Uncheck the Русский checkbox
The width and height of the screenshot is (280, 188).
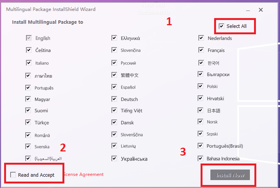point(114,63)
